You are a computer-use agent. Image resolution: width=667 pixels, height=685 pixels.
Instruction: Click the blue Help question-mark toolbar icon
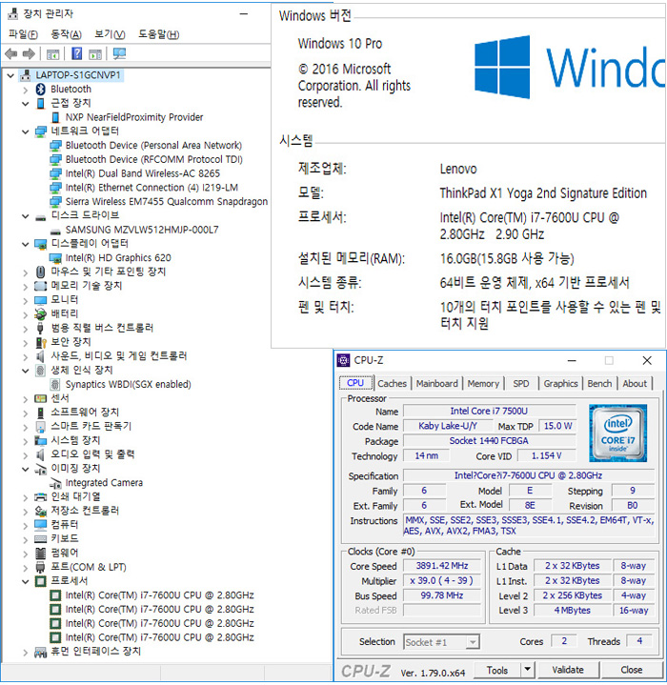[77, 53]
